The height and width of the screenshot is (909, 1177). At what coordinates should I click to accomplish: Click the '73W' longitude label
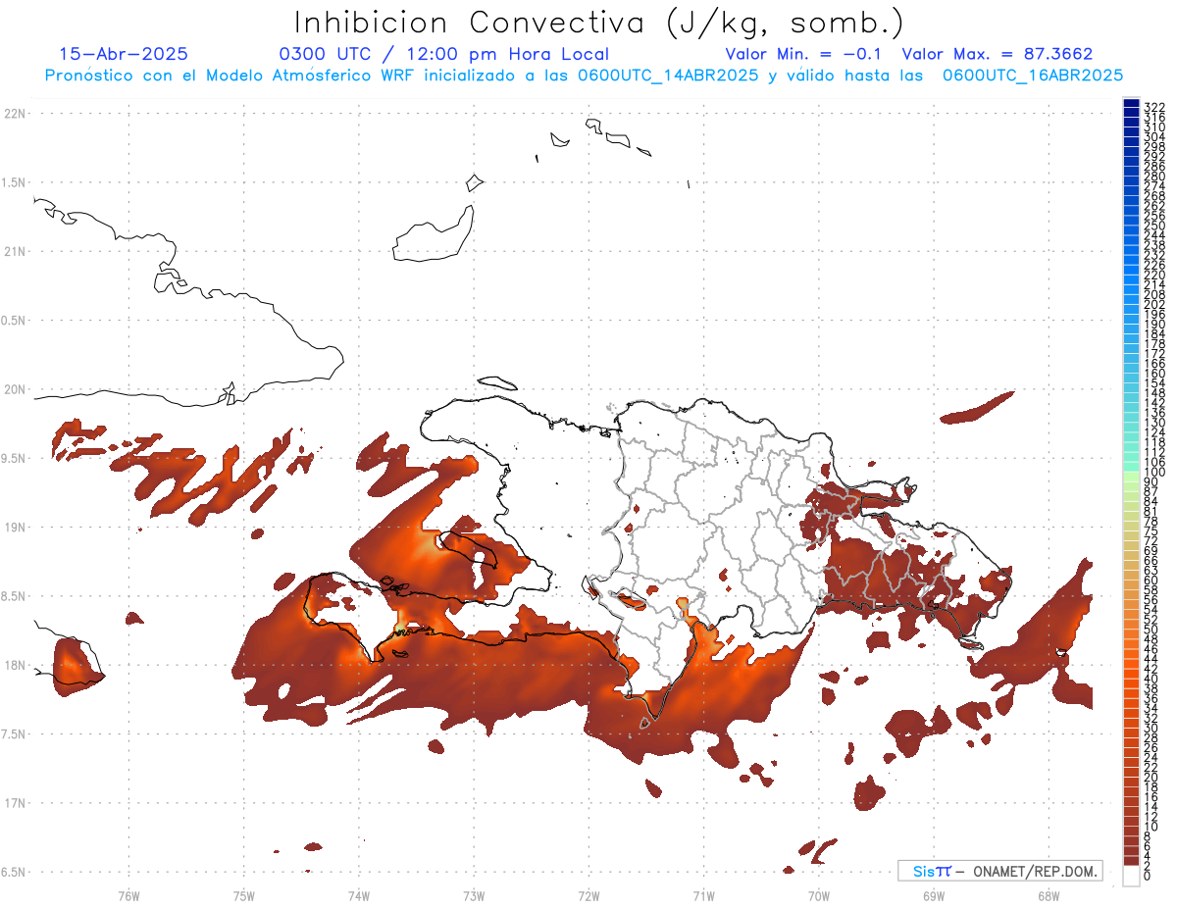(474, 895)
